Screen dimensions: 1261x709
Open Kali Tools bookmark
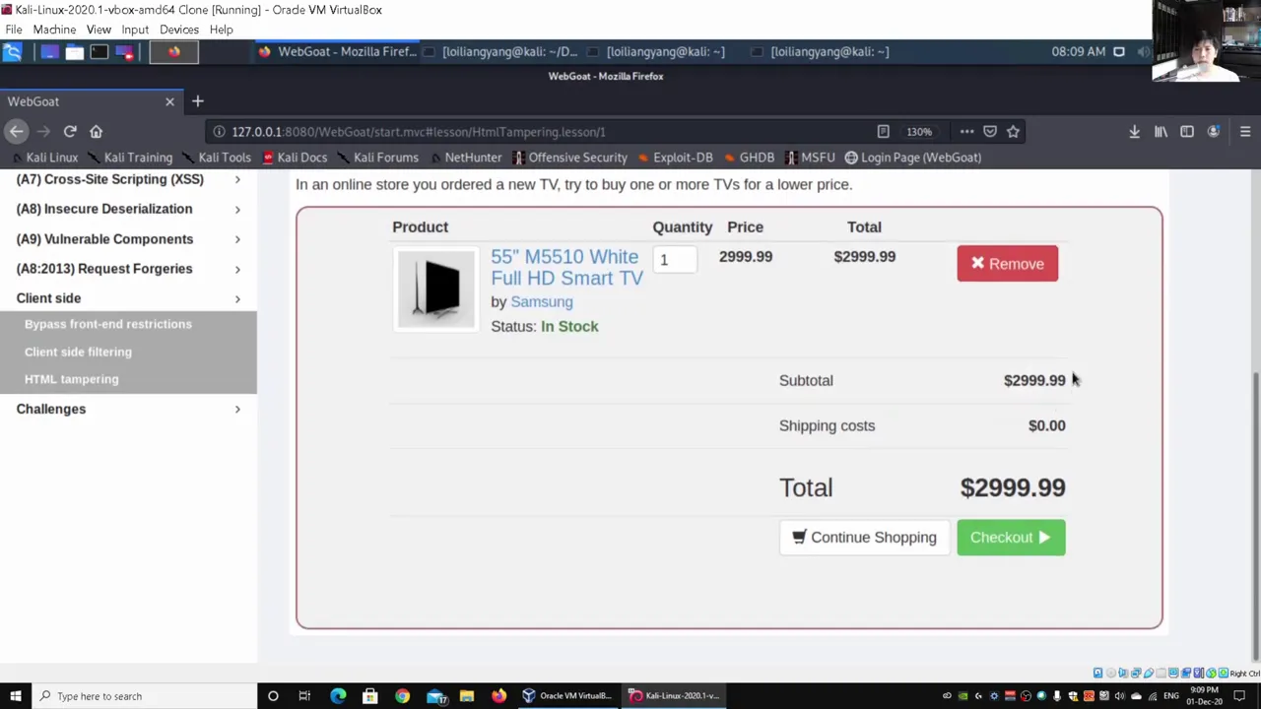pyautogui.click(x=216, y=158)
